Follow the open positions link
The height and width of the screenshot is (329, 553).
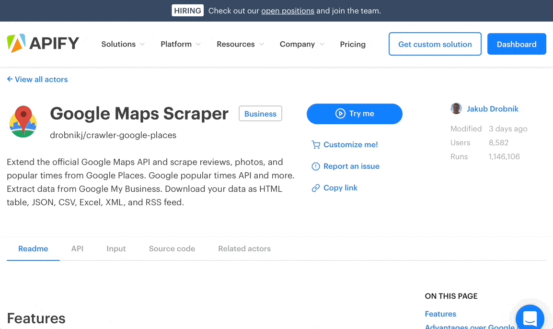coord(288,11)
